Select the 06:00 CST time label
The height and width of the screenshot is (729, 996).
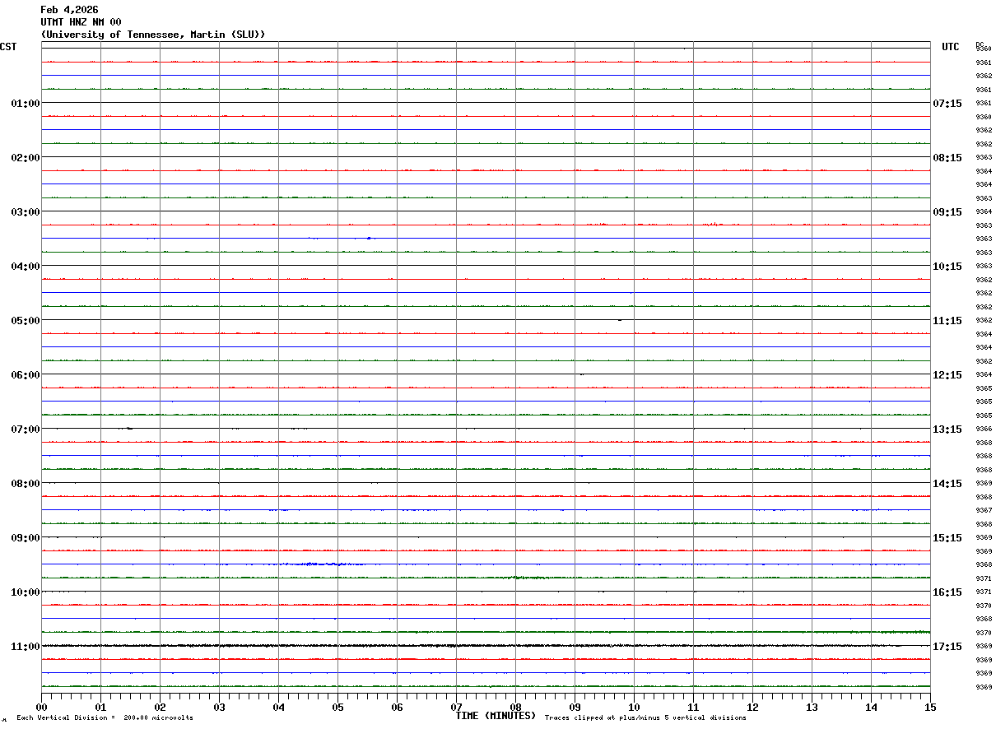26,375
